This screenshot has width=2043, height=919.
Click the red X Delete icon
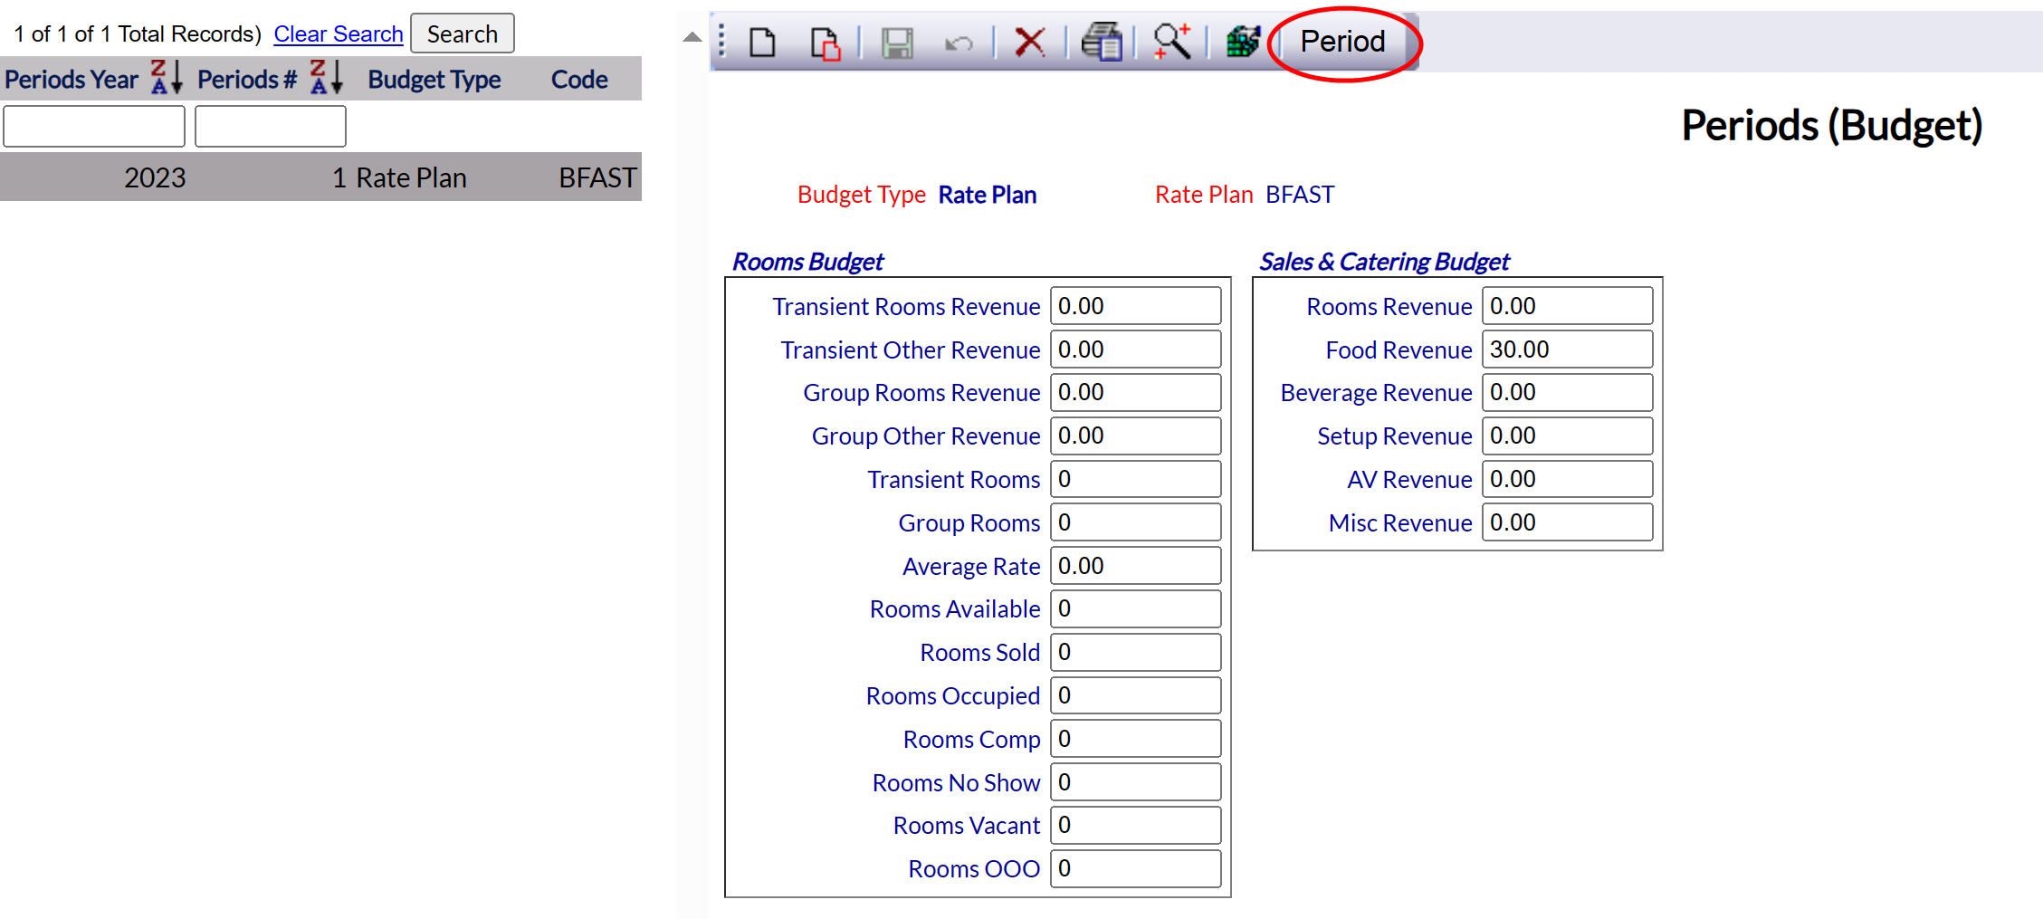coord(1029,42)
